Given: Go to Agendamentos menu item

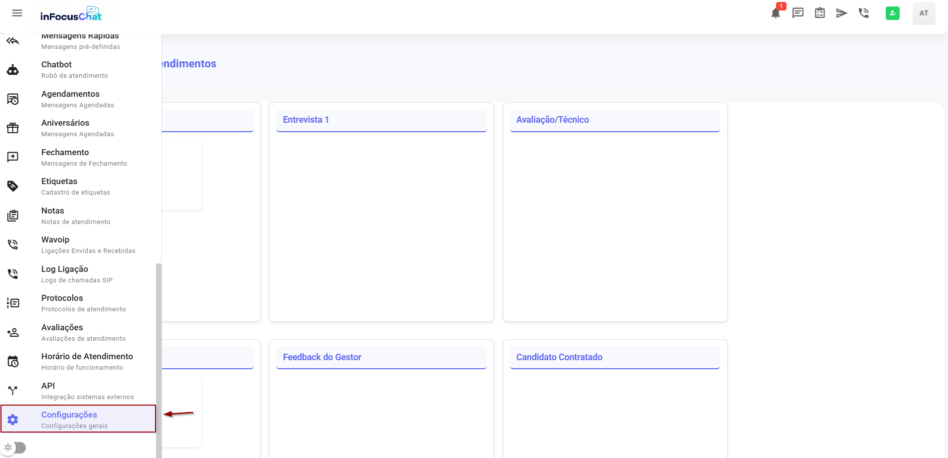Looking at the screenshot, I should pyautogui.click(x=70, y=99).
